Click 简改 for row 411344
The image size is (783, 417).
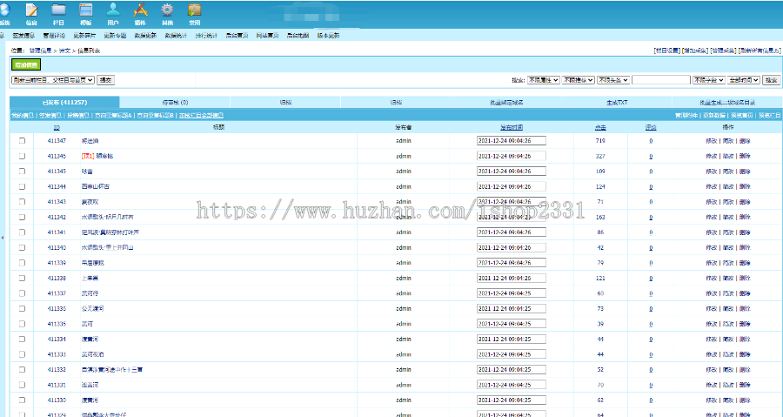(728, 187)
